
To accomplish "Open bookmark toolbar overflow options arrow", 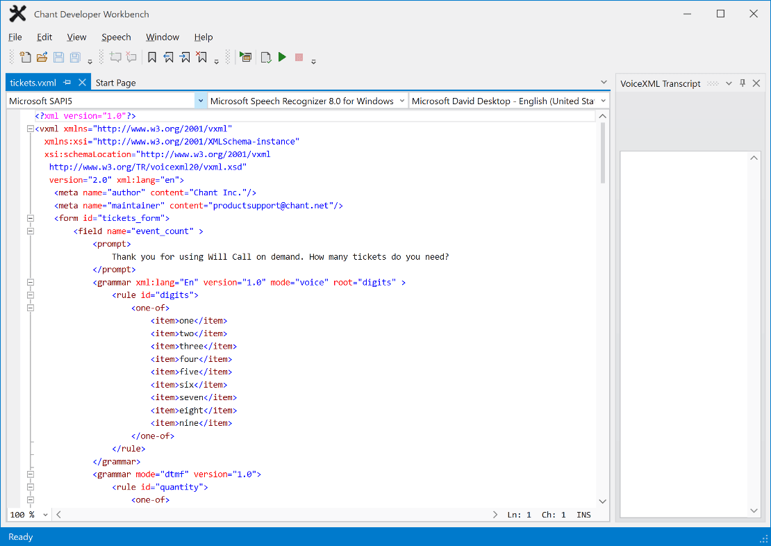I will (x=216, y=62).
